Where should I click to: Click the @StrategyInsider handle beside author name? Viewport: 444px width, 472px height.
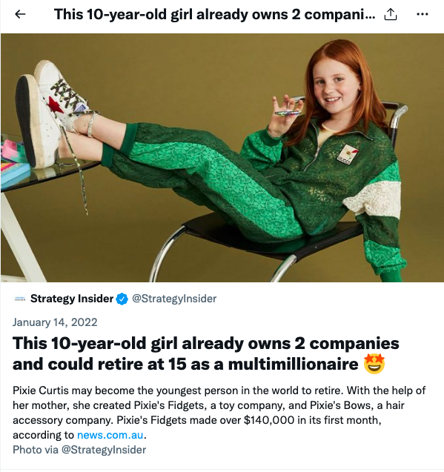(x=174, y=299)
